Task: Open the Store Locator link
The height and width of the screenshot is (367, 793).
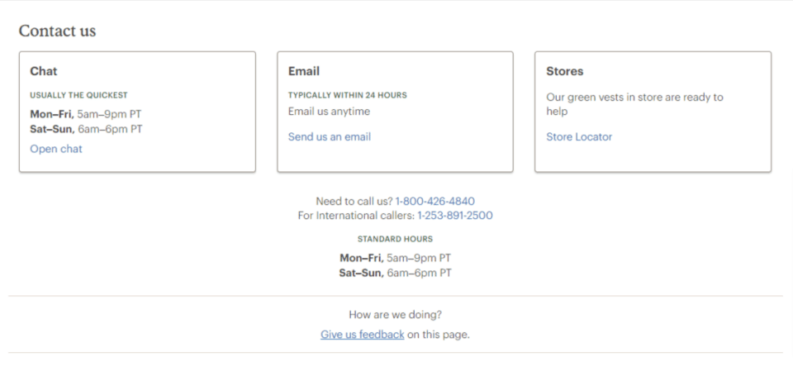Action: click(x=579, y=136)
